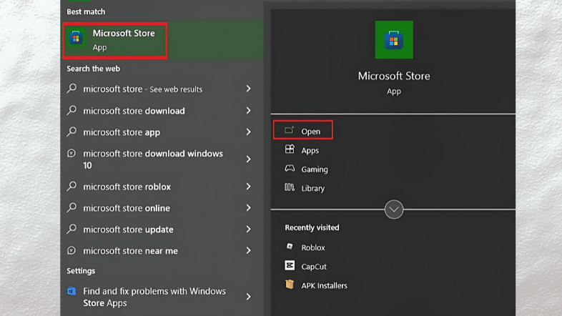The height and width of the screenshot is (316, 562).
Task: Click the Roblox icon under Recently visited
Action: point(290,247)
